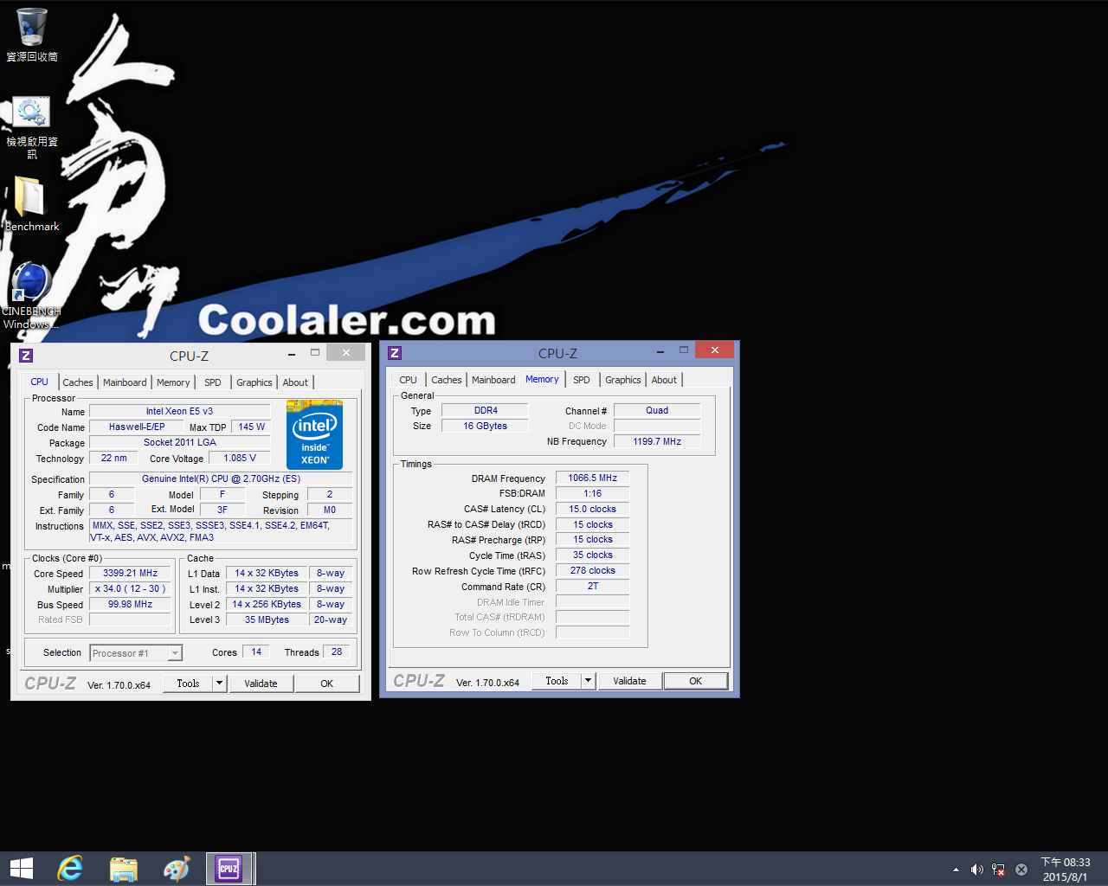The width and height of the screenshot is (1108, 886).
Task: Click OK in the left CPU-Z window
Action: click(x=327, y=684)
